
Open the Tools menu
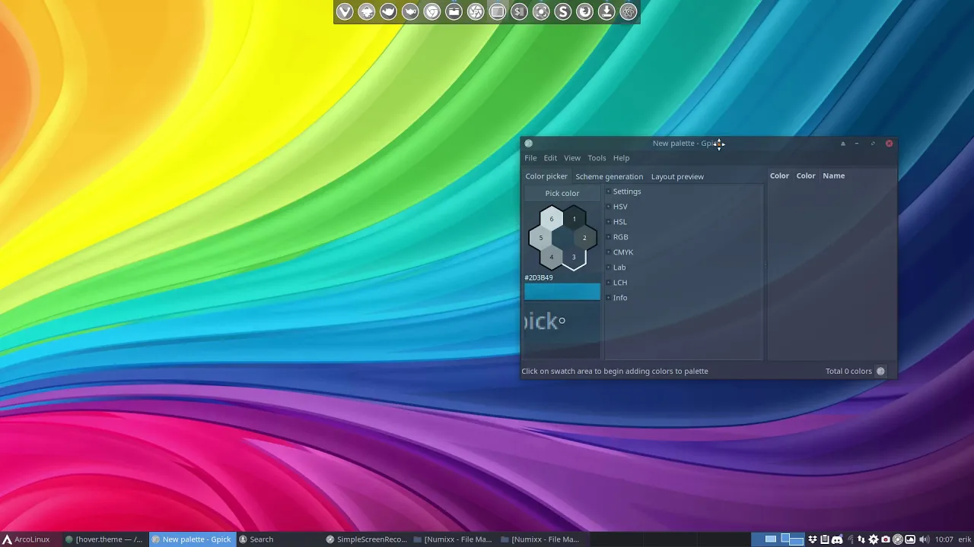pos(597,158)
